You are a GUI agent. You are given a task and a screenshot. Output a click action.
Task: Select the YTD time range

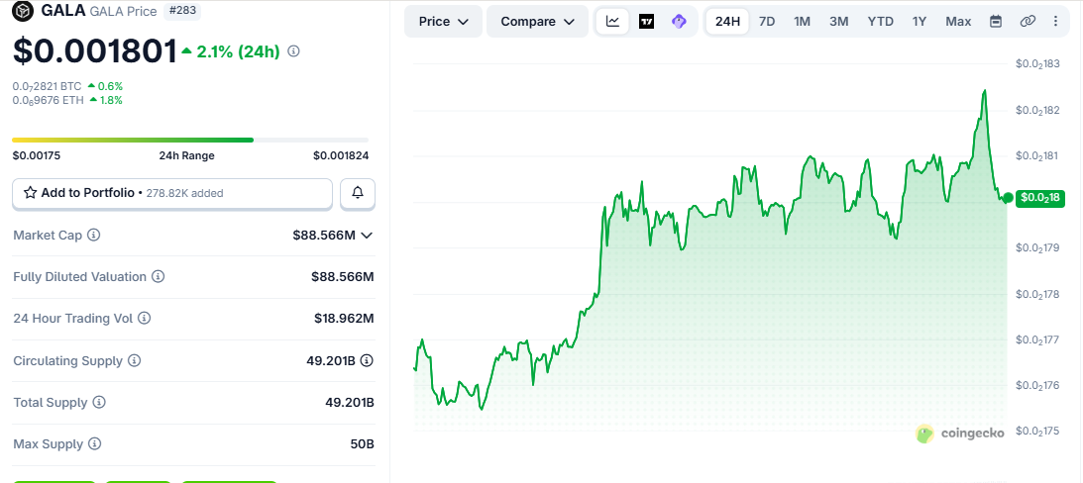pyautogui.click(x=881, y=22)
